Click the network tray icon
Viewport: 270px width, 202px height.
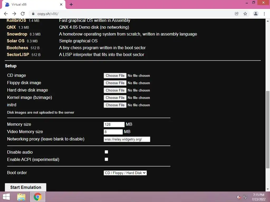pyautogui.click(x=245, y=197)
